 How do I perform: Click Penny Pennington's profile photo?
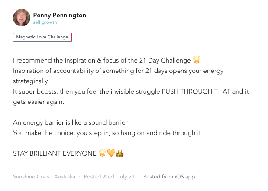click(22, 18)
